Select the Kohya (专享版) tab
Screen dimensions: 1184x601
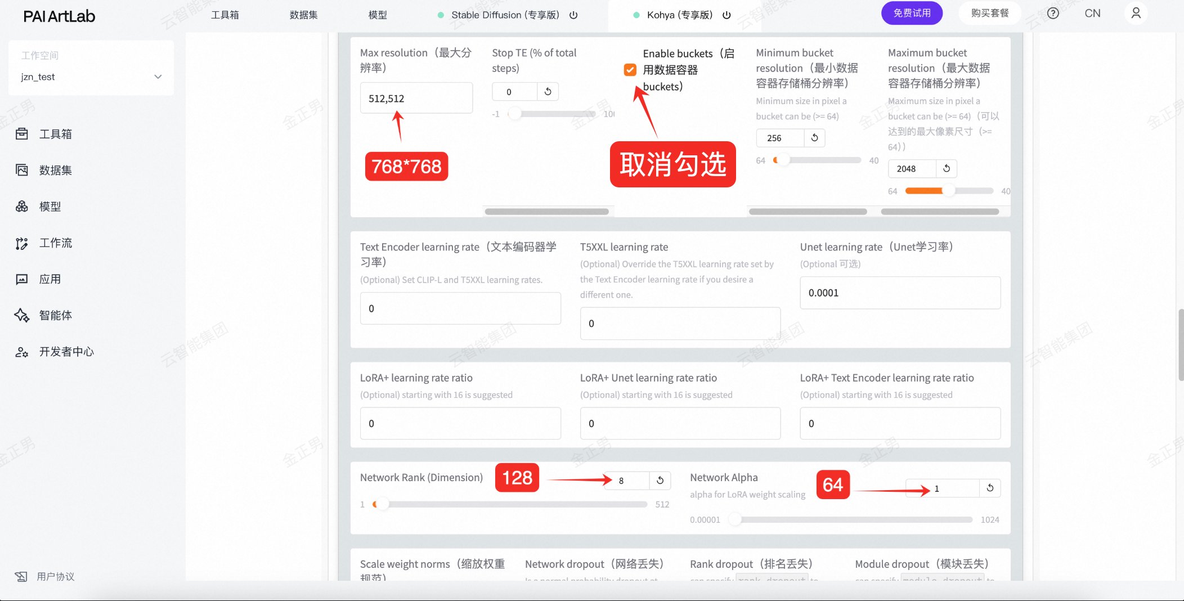point(679,15)
